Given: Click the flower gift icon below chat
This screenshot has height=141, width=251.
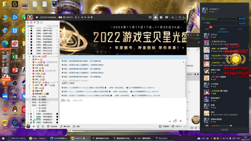Looking at the screenshot, I should point(181,121).
